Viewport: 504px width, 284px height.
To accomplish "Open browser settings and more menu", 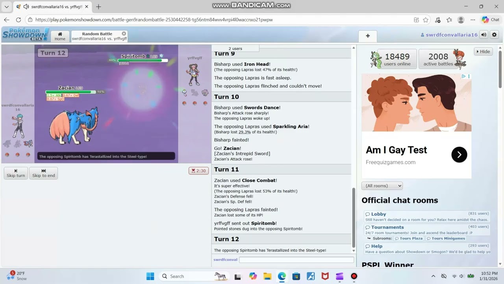I will pos(473,20).
